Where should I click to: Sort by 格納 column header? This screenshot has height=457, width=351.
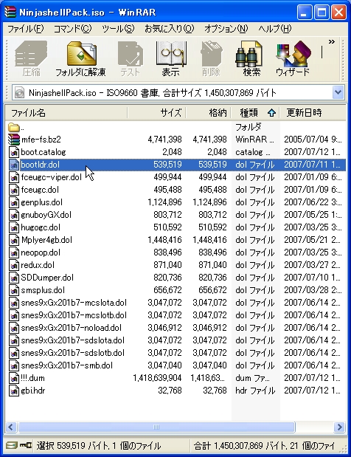click(x=209, y=113)
